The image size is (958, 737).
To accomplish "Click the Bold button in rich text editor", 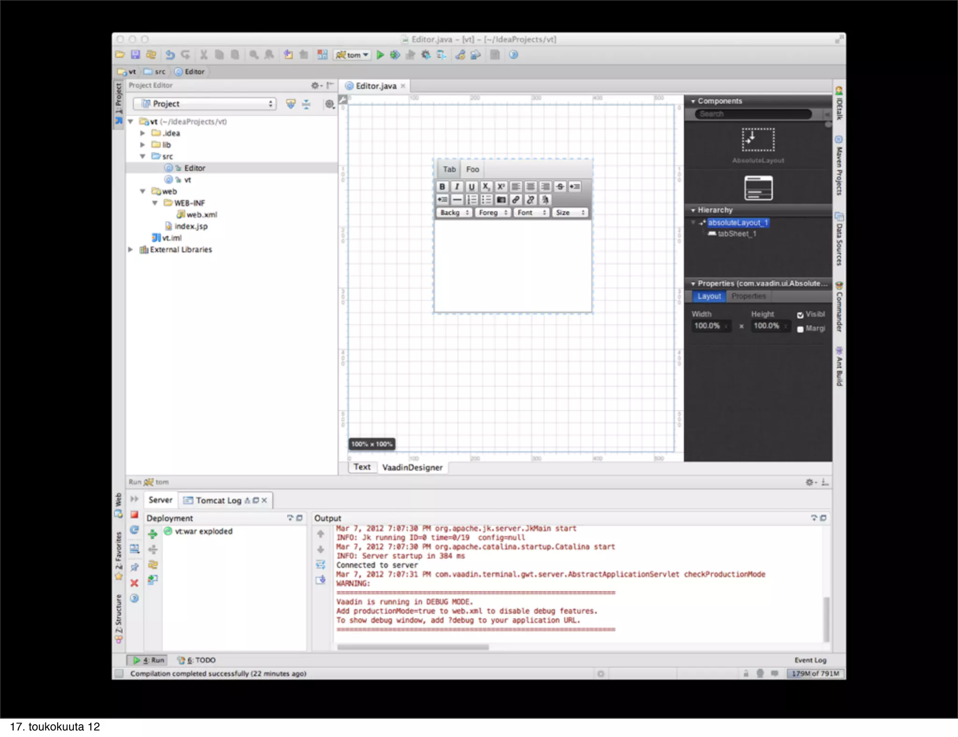I will [x=442, y=187].
